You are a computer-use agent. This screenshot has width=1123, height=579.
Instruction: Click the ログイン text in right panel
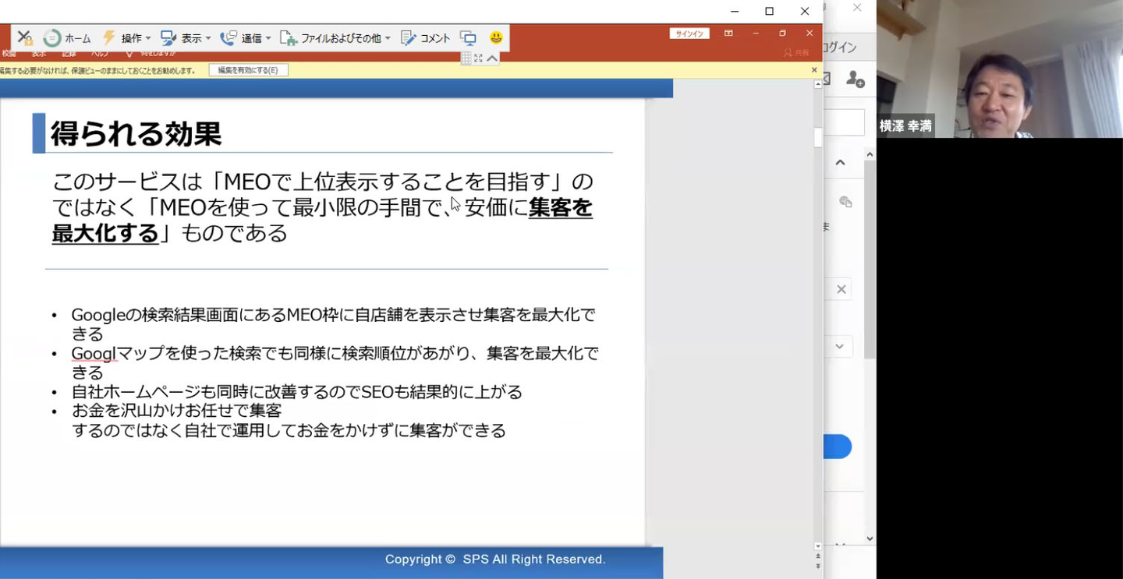pos(841,48)
